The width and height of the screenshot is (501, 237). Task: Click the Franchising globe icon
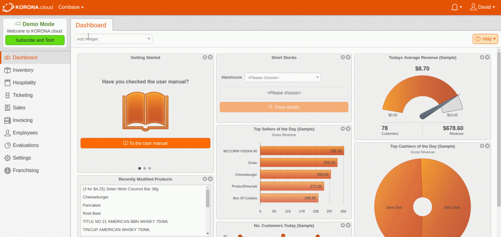tap(7, 170)
